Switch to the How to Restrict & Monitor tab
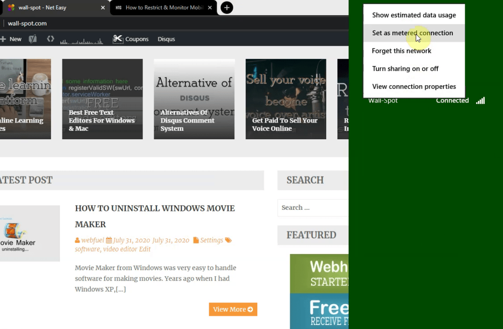503x329 pixels. point(164,7)
